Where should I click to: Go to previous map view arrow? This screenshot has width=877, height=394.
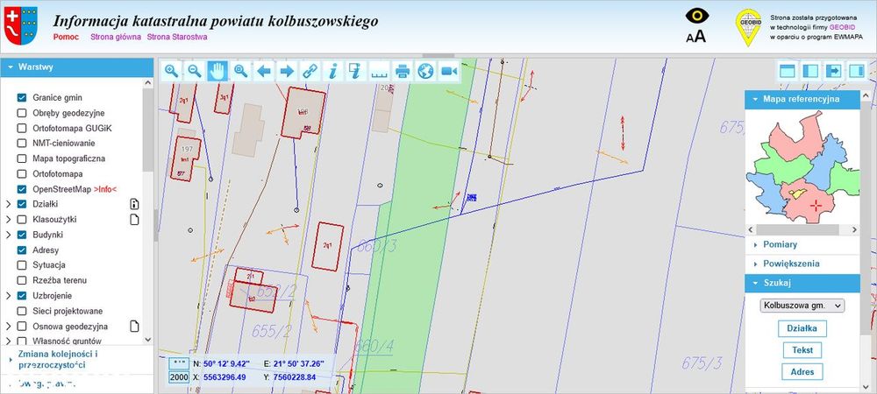[264, 71]
